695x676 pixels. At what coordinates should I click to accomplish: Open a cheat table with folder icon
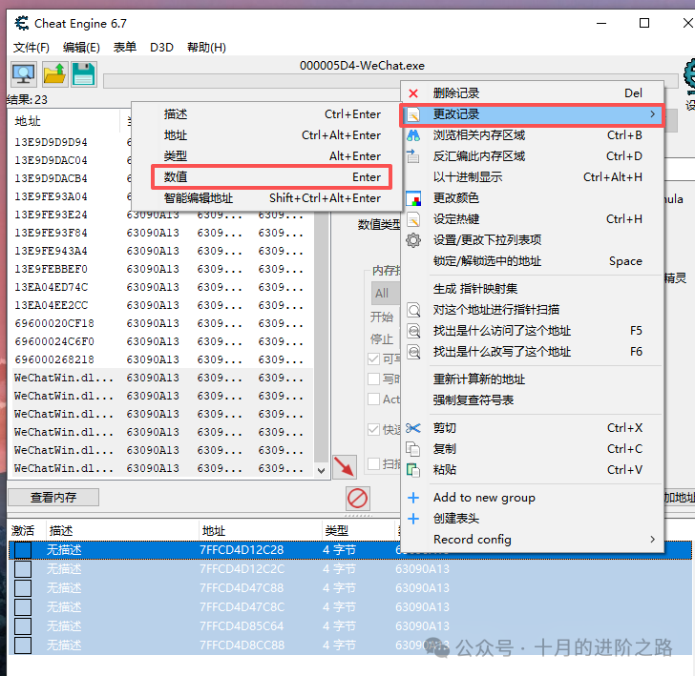click(x=54, y=74)
